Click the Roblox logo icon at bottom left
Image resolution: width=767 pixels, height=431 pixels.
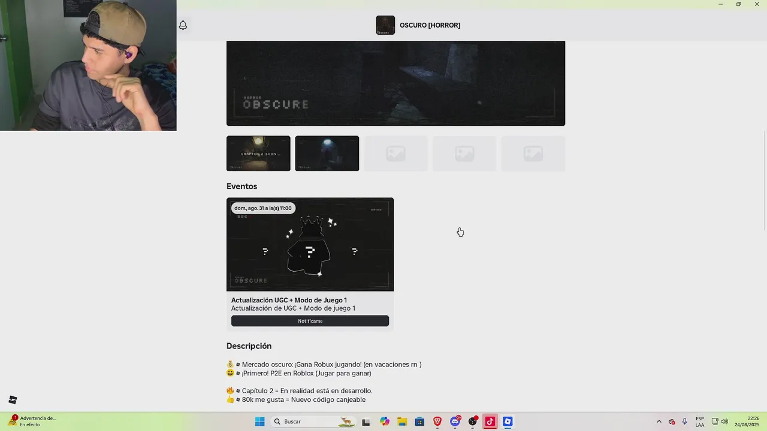pyautogui.click(x=13, y=400)
